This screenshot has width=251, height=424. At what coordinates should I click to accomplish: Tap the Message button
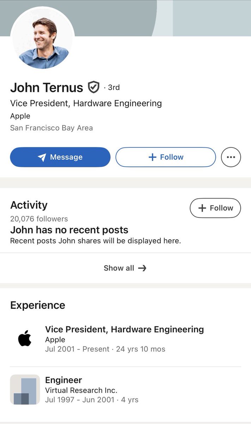point(60,157)
